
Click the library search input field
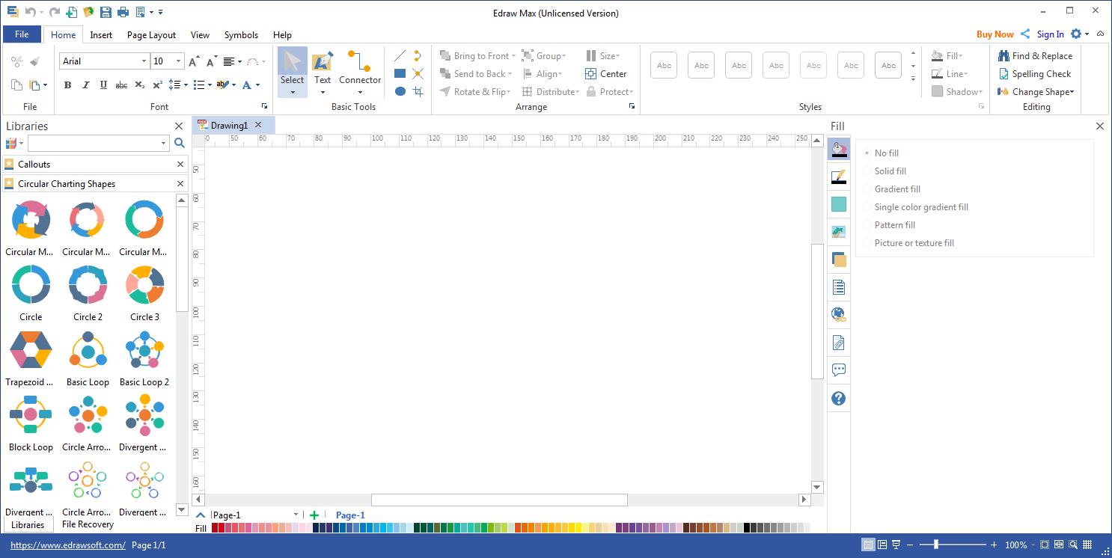(94, 143)
